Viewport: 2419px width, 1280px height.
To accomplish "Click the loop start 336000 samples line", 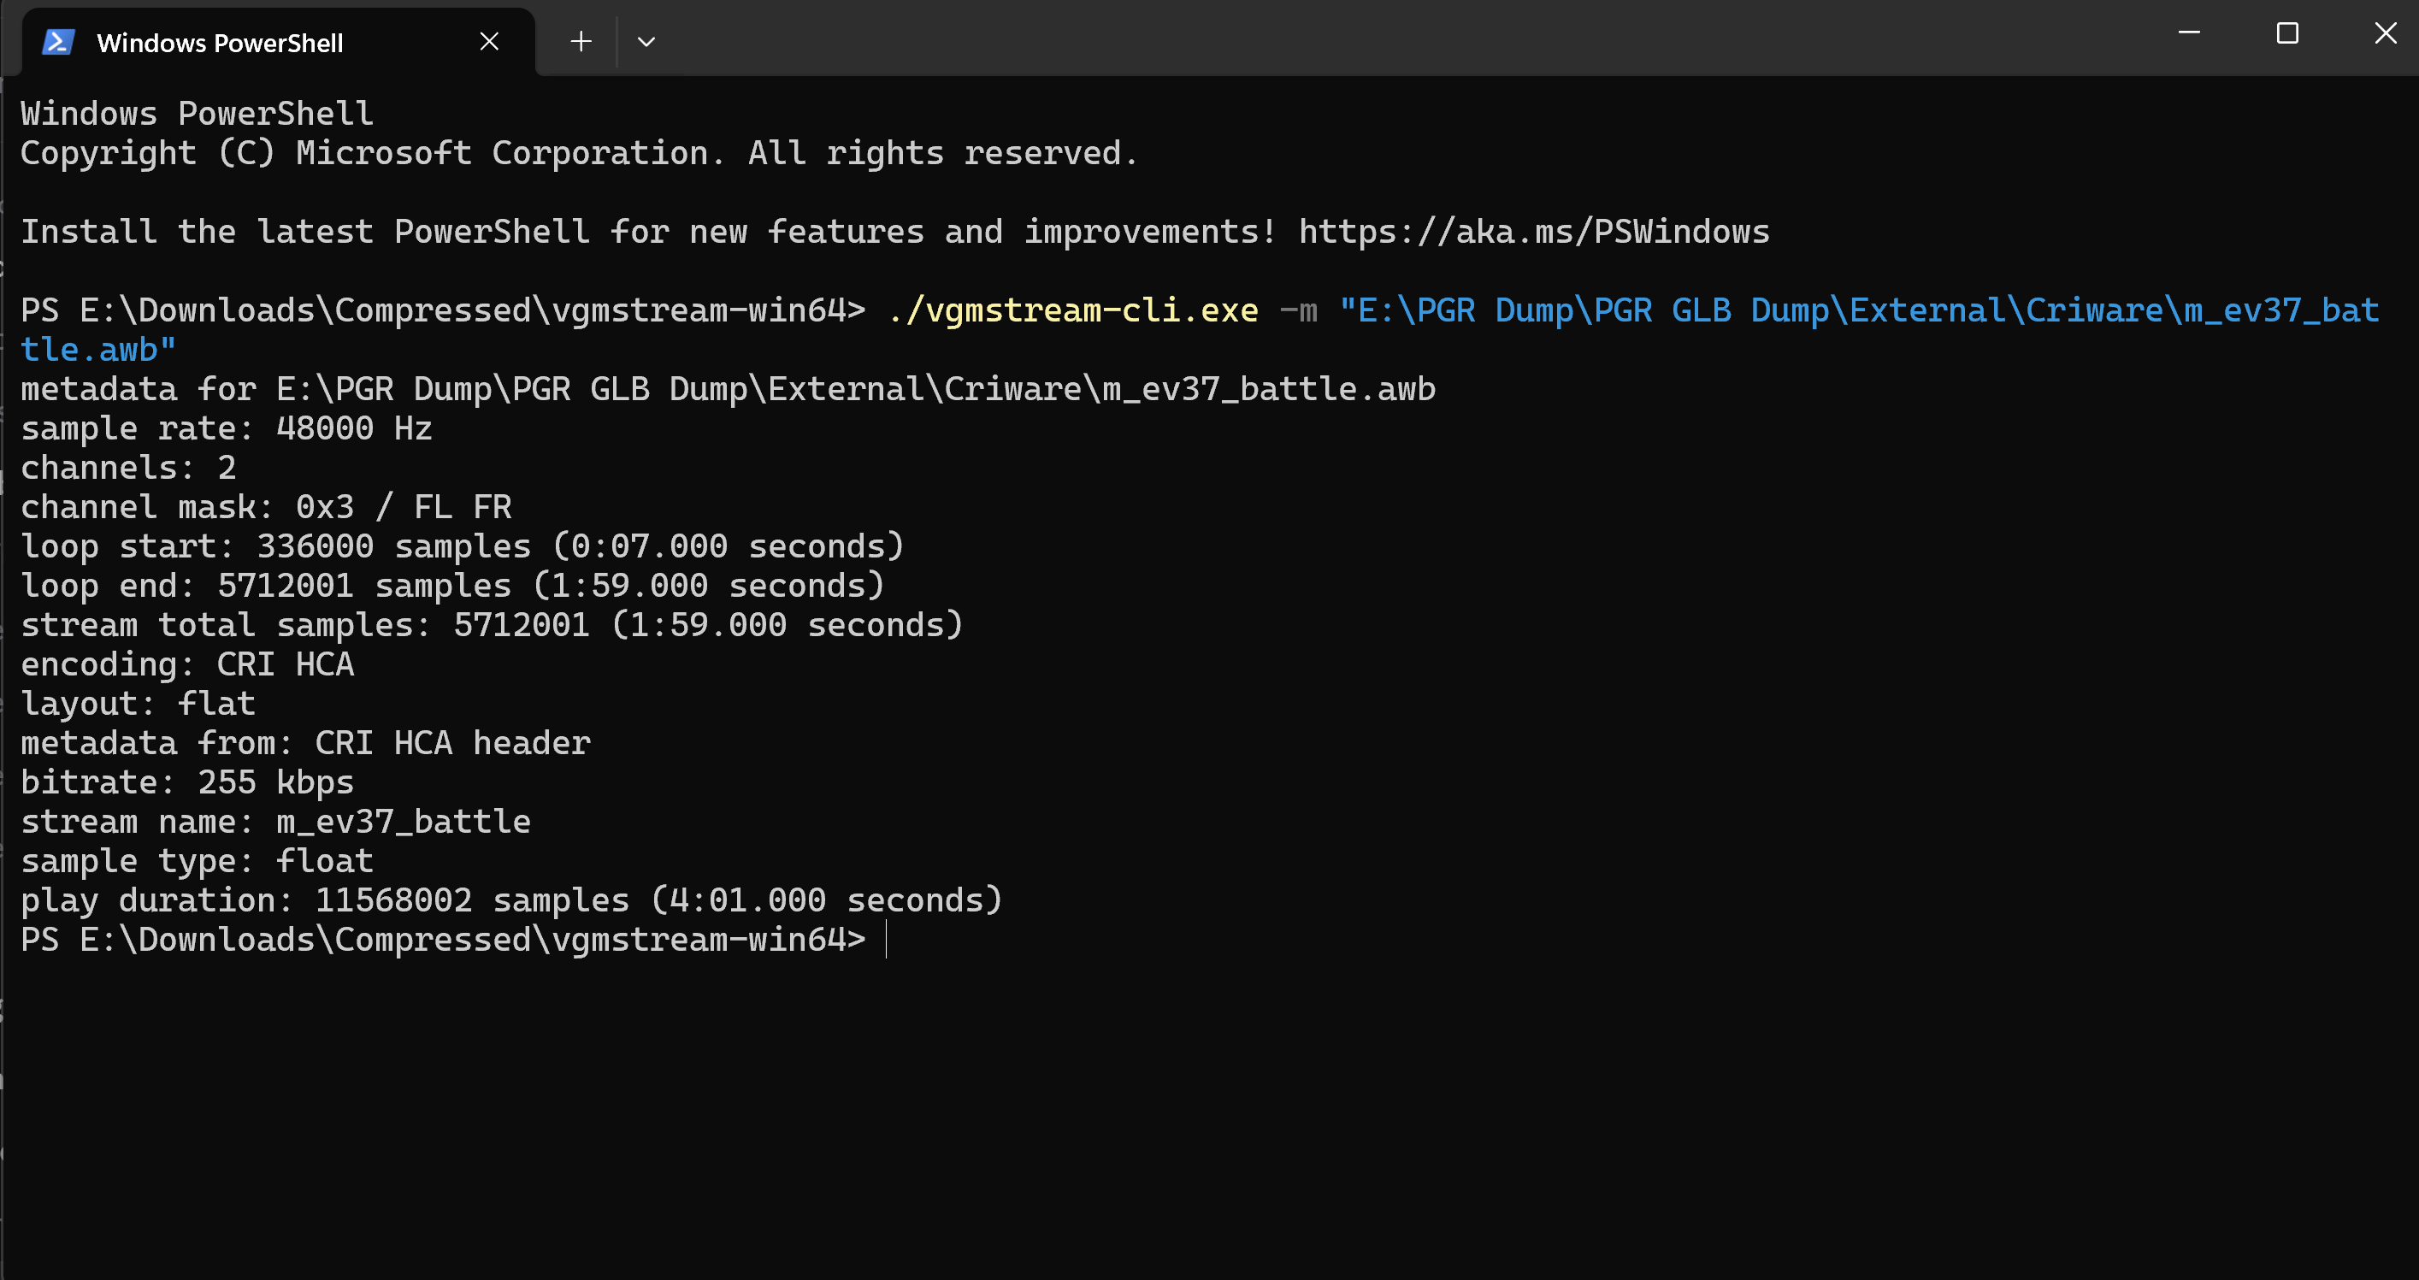I will click(462, 546).
